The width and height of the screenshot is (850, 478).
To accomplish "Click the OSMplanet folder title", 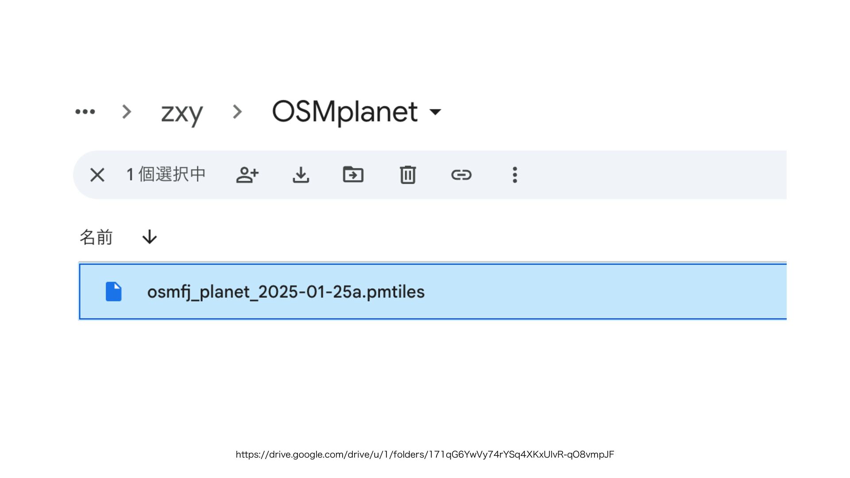I will (344, 112).
